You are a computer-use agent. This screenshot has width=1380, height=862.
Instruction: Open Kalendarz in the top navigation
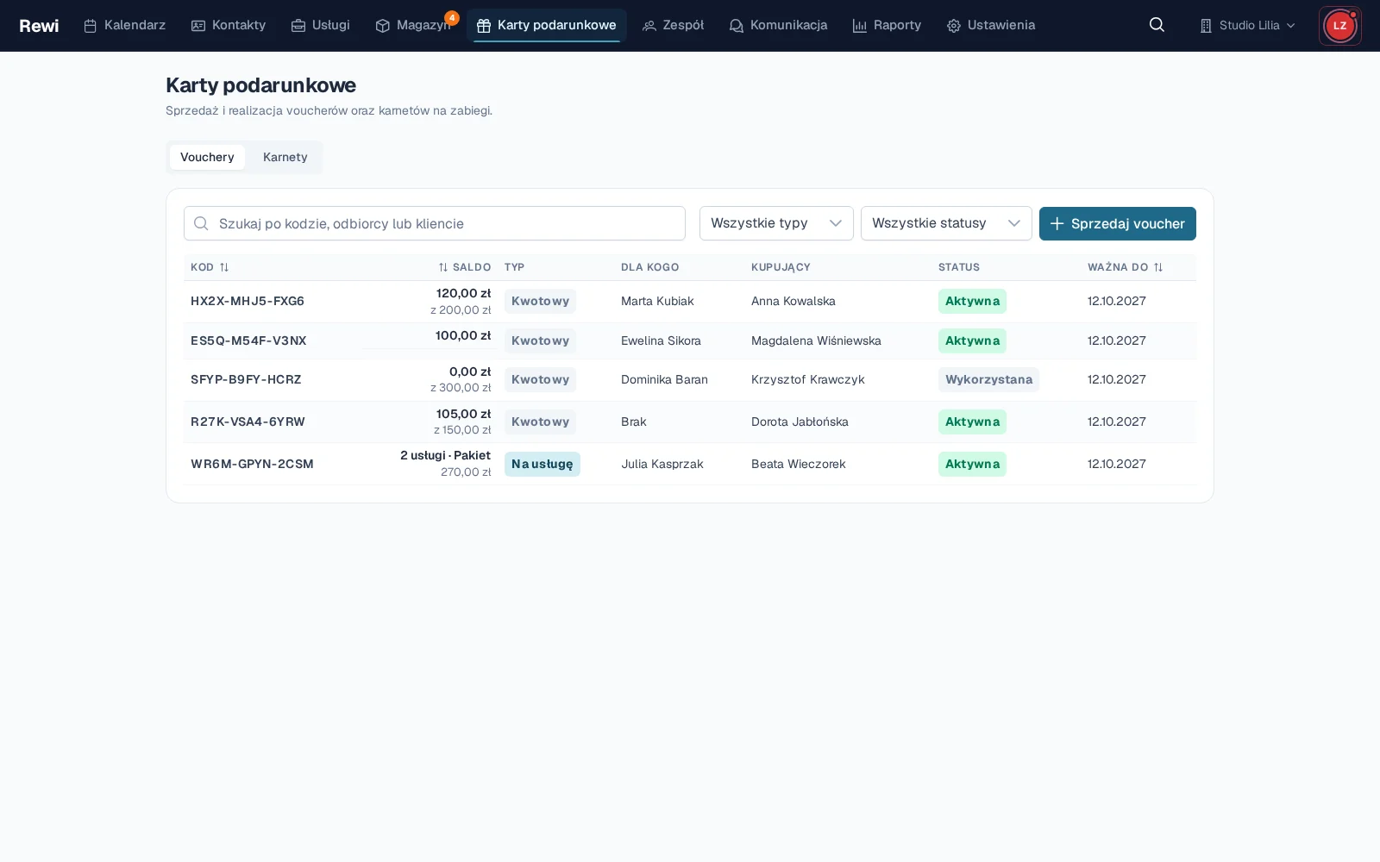124,26
